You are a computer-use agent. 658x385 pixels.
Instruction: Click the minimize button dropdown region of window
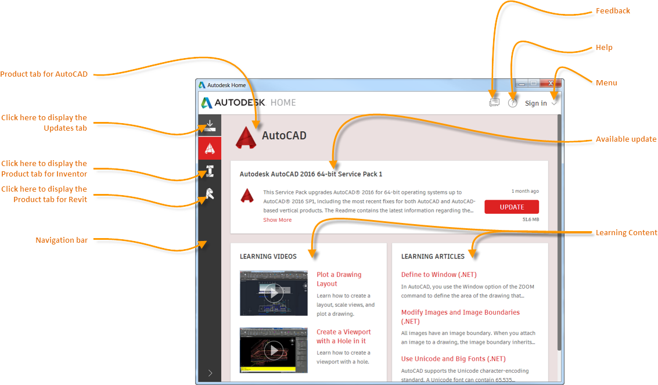522,83
